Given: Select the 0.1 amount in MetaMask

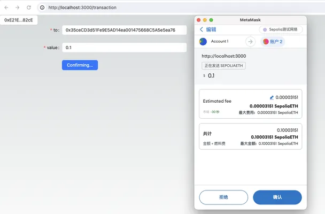Looking at the screenshot, I should point(211,75).
